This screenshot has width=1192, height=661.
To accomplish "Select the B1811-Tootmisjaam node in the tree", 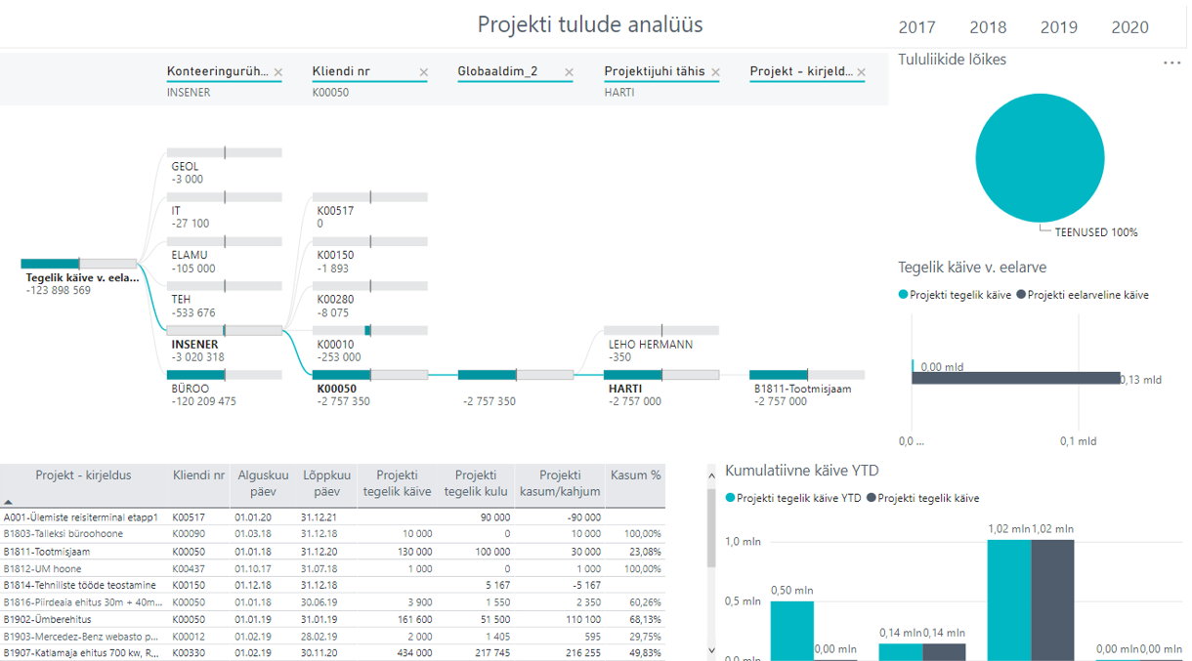I will (807, 389).
